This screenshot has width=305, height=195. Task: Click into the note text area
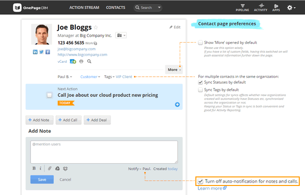[x=104, y=152]
